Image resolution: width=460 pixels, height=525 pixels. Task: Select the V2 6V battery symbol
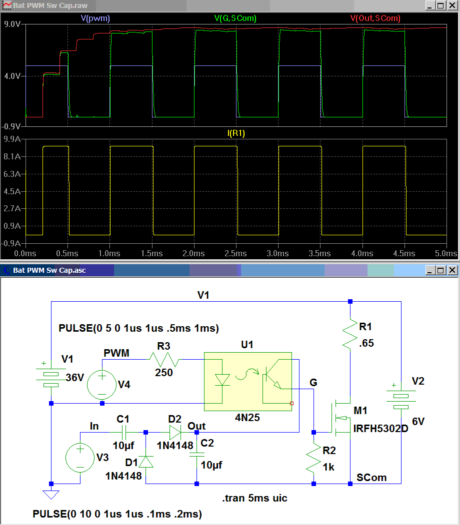point(400,401)
